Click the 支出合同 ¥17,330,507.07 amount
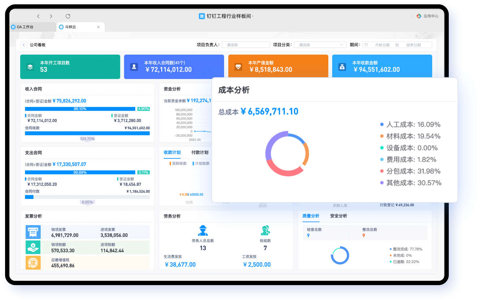Screen dimensions: 482x301 pyautogui.click(x=69, y=164)
